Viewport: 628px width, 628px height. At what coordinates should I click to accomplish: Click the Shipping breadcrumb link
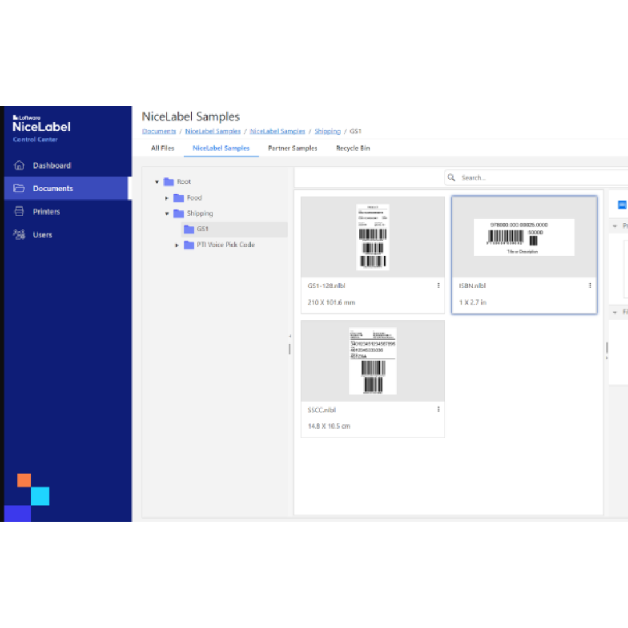(327, 131)
